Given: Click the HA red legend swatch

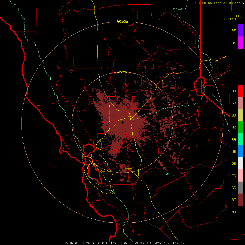Looking at the screenshot, I should coord(240,91).
